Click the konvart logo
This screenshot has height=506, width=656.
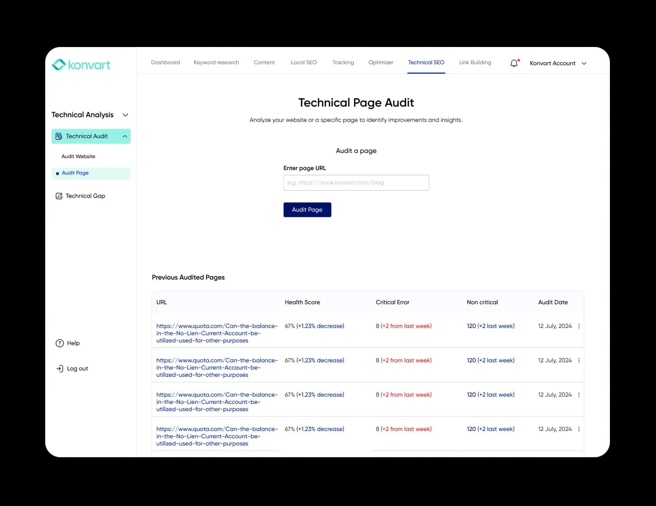point(81,65)
